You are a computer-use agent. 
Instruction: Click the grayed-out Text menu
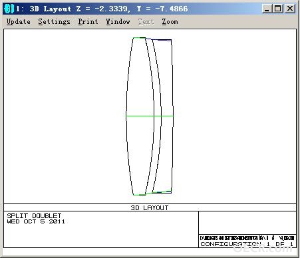146,22
